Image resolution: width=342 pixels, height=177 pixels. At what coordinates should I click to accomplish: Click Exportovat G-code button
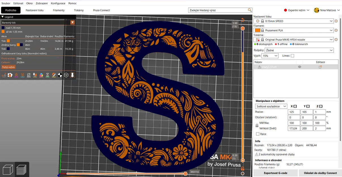[x=275, y=173]
